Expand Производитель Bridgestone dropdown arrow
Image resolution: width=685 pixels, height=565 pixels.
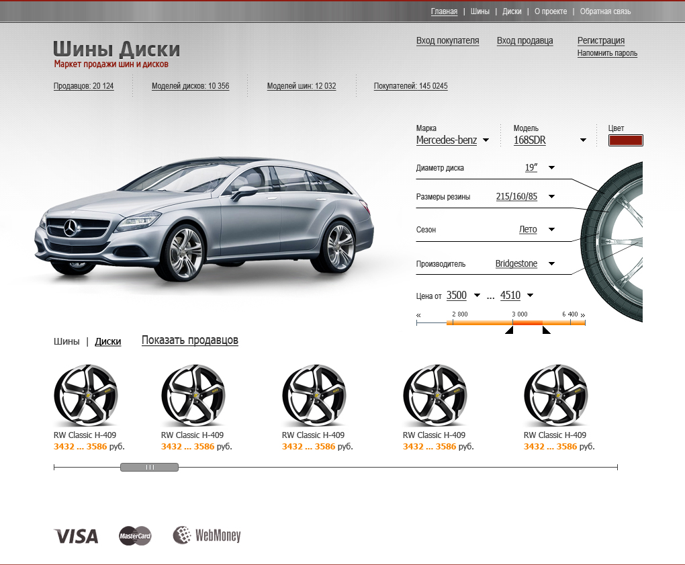pyautogui.click(x=551, y=263)
